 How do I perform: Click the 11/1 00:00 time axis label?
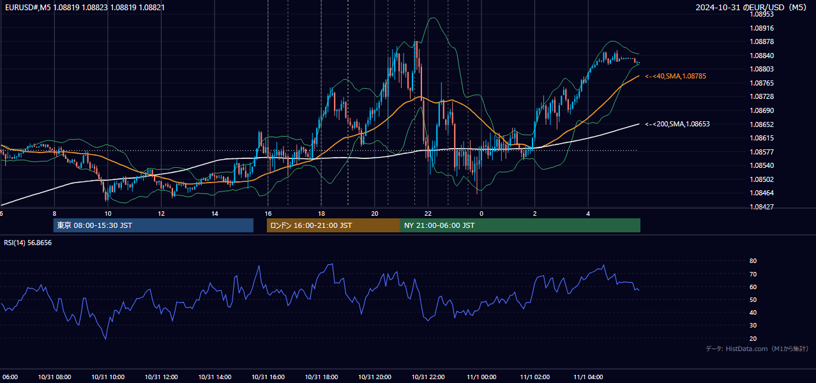coord(482,377)
